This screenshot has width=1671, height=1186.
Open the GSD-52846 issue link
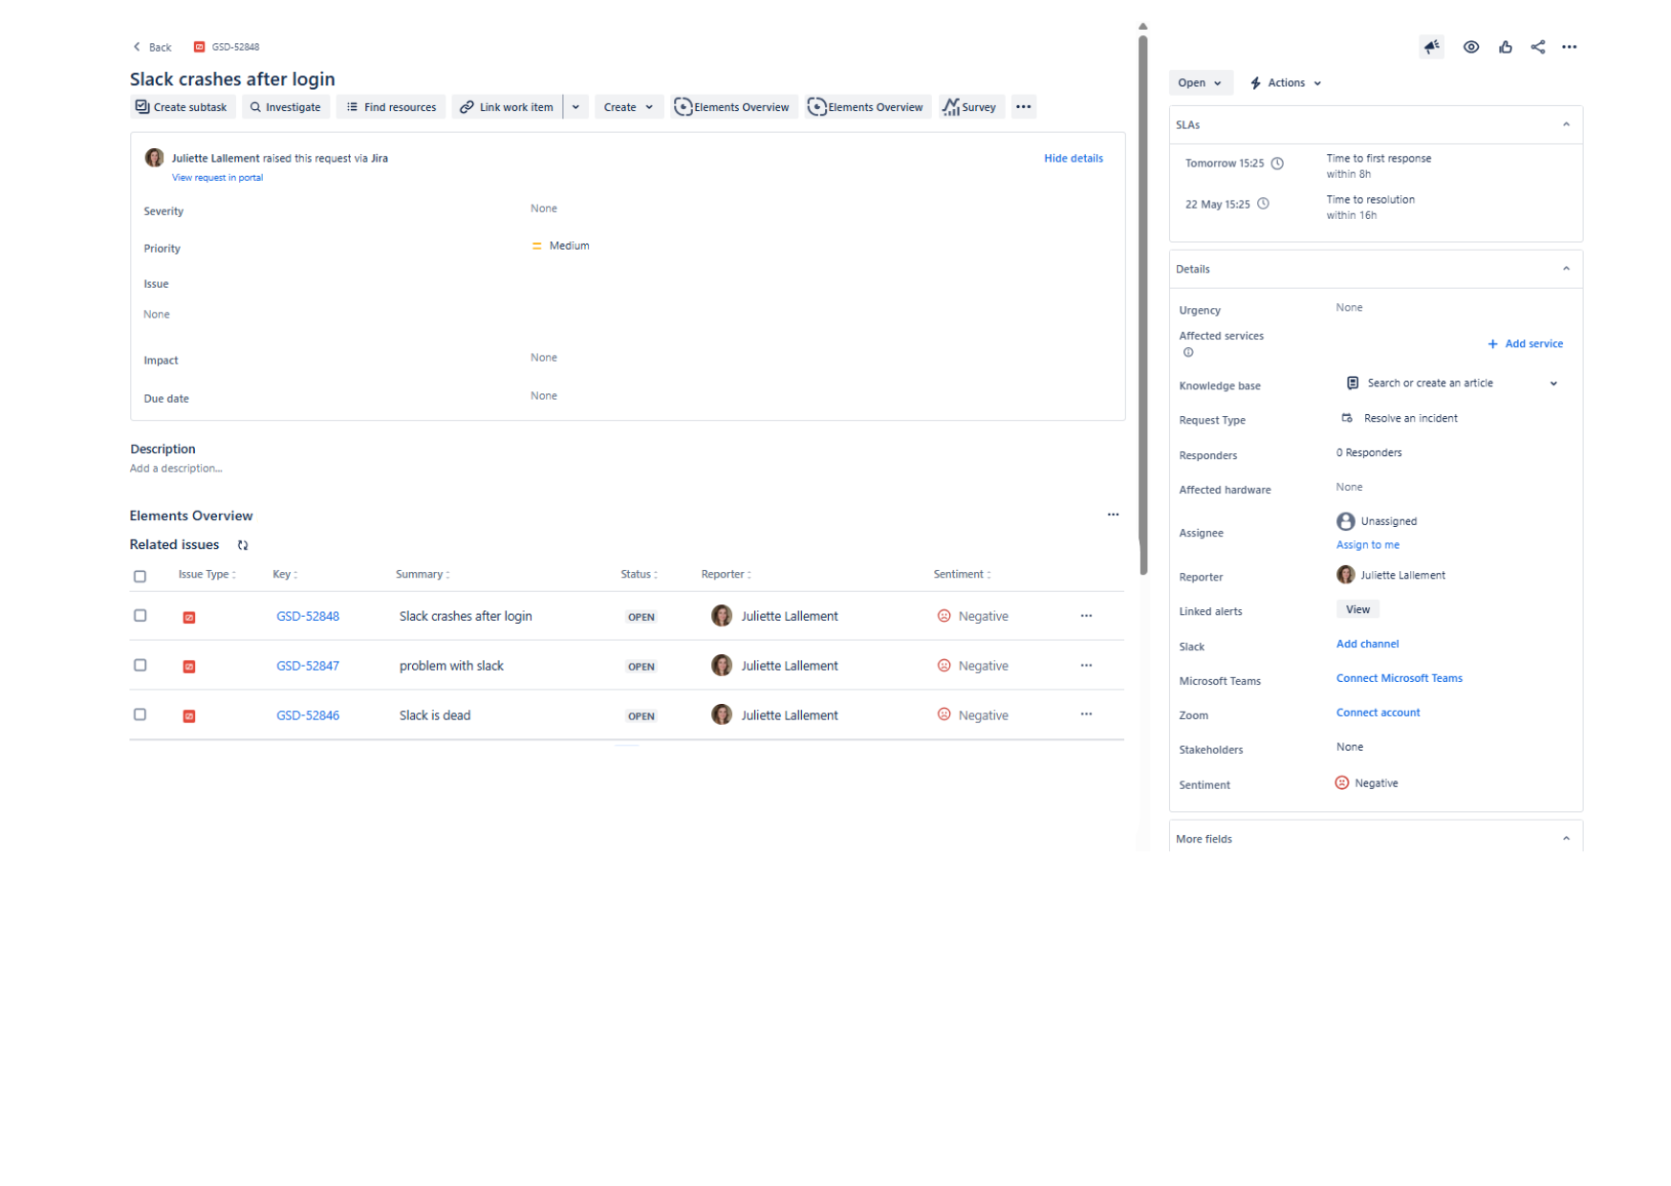308,715
